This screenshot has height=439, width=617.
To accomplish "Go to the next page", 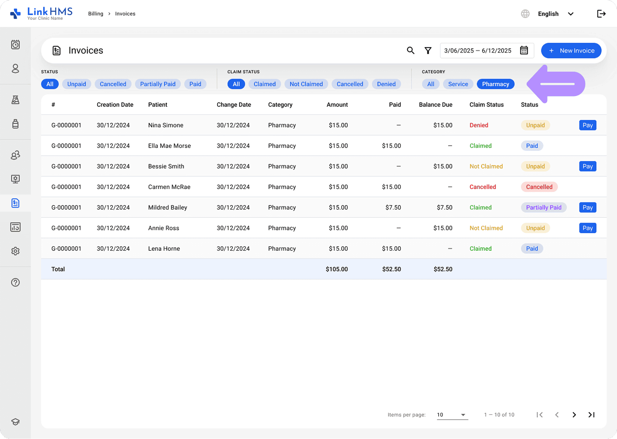I will [574, 415].
